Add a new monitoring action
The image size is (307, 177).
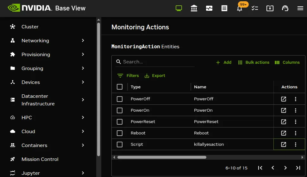[223, 62]
